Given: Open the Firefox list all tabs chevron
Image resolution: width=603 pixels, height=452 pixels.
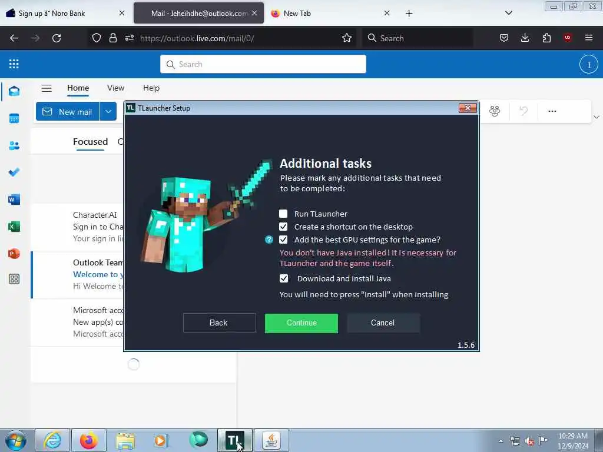Looking at the screenshot, I should pos(508,13).
